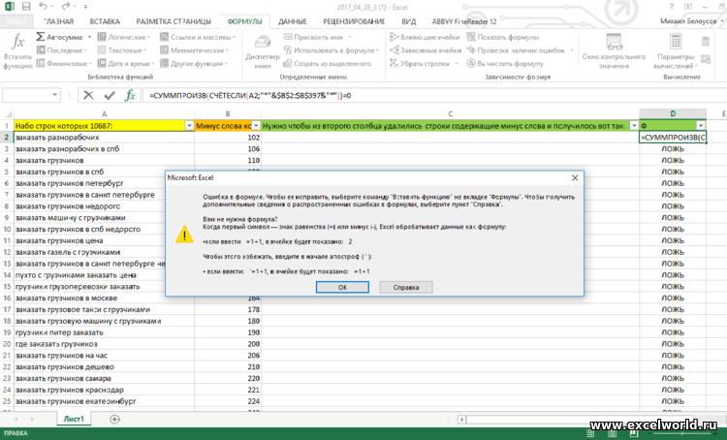Click Показать формулы button
Screen dimensions: 727x440
[x=502, y=37]
